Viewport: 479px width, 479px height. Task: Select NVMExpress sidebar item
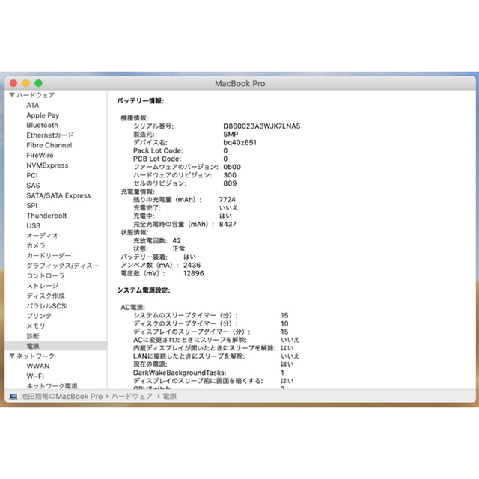[x=47, y=165]
